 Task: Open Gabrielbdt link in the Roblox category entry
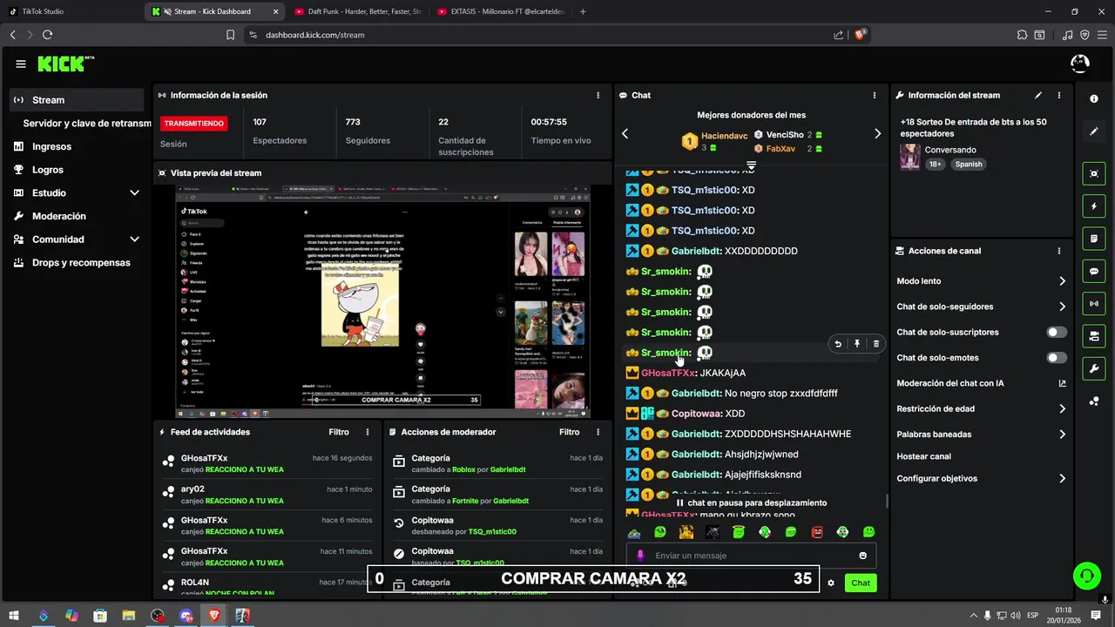[509, 469]
